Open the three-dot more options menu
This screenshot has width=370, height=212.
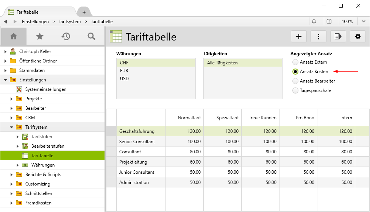coord(318,36)
